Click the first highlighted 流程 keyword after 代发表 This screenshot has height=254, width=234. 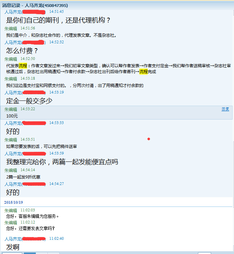23,65
